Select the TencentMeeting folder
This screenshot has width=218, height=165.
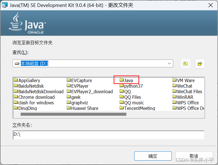(x=137, y=108)
